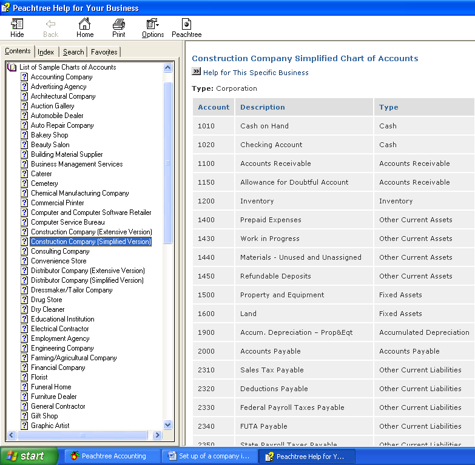Click contents horizontal scrollbar right arrow

click(157, 435)
